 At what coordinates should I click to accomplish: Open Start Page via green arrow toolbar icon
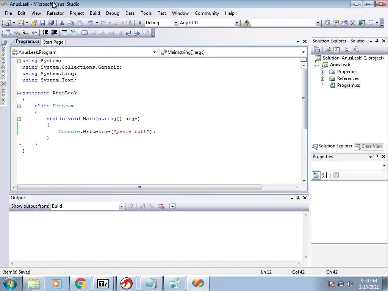(362, 23)
